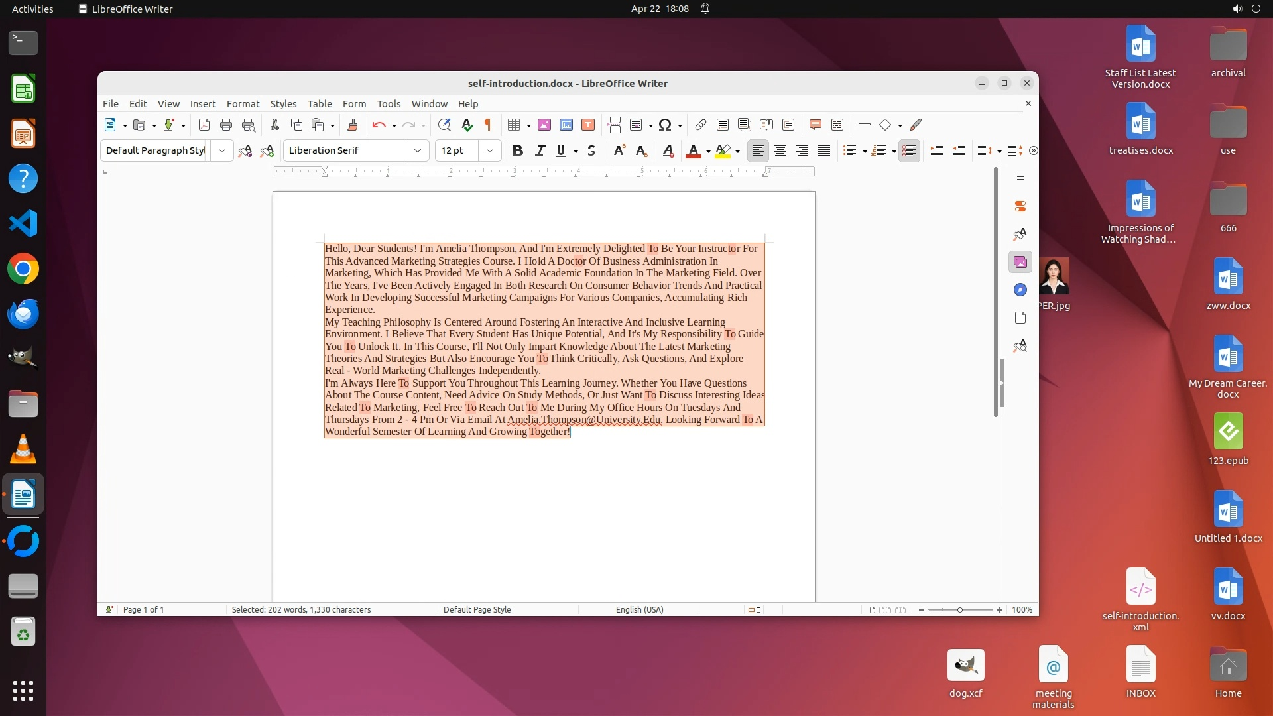This screenshot has height=716, width=1273.
Task: Click the Insert Hyperlink icon
Action: click(x=701, y=125)
